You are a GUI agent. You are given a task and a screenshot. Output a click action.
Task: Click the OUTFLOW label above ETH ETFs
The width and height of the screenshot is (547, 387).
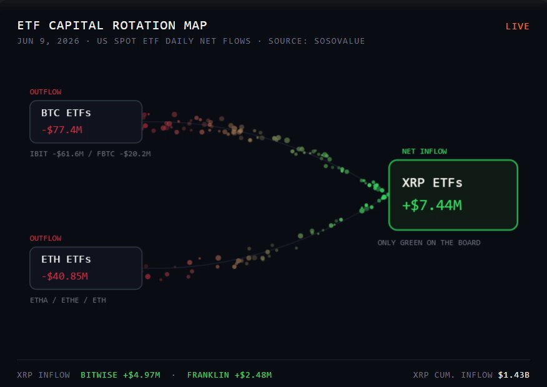pyautogui.click(x=46, y=238)
